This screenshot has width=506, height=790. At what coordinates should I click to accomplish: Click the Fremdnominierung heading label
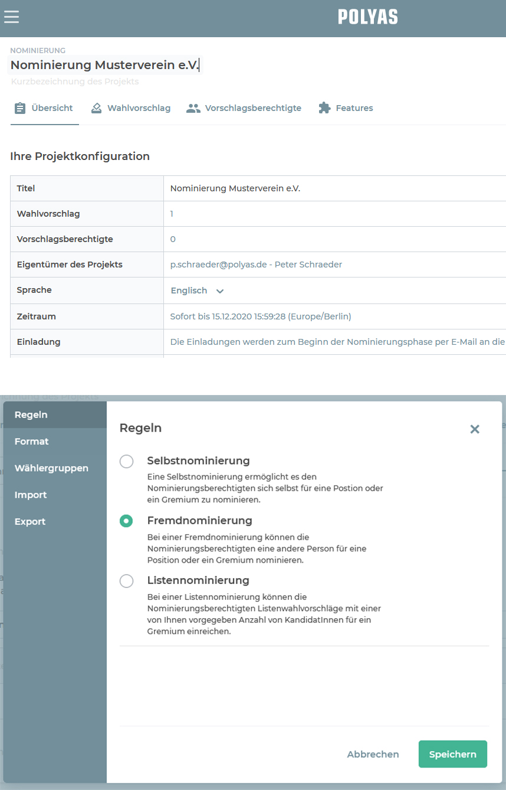[x=200, y=521]
